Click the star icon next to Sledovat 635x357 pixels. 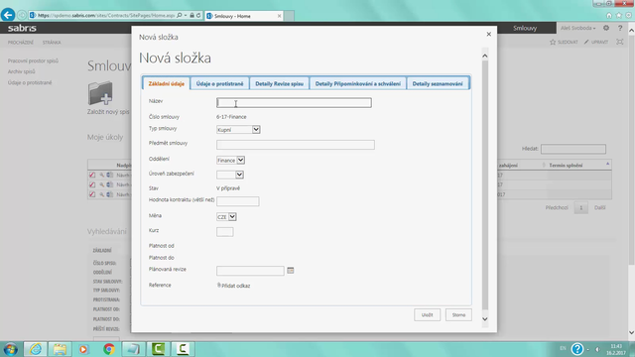pyautogui.click(x=553, y=42)
